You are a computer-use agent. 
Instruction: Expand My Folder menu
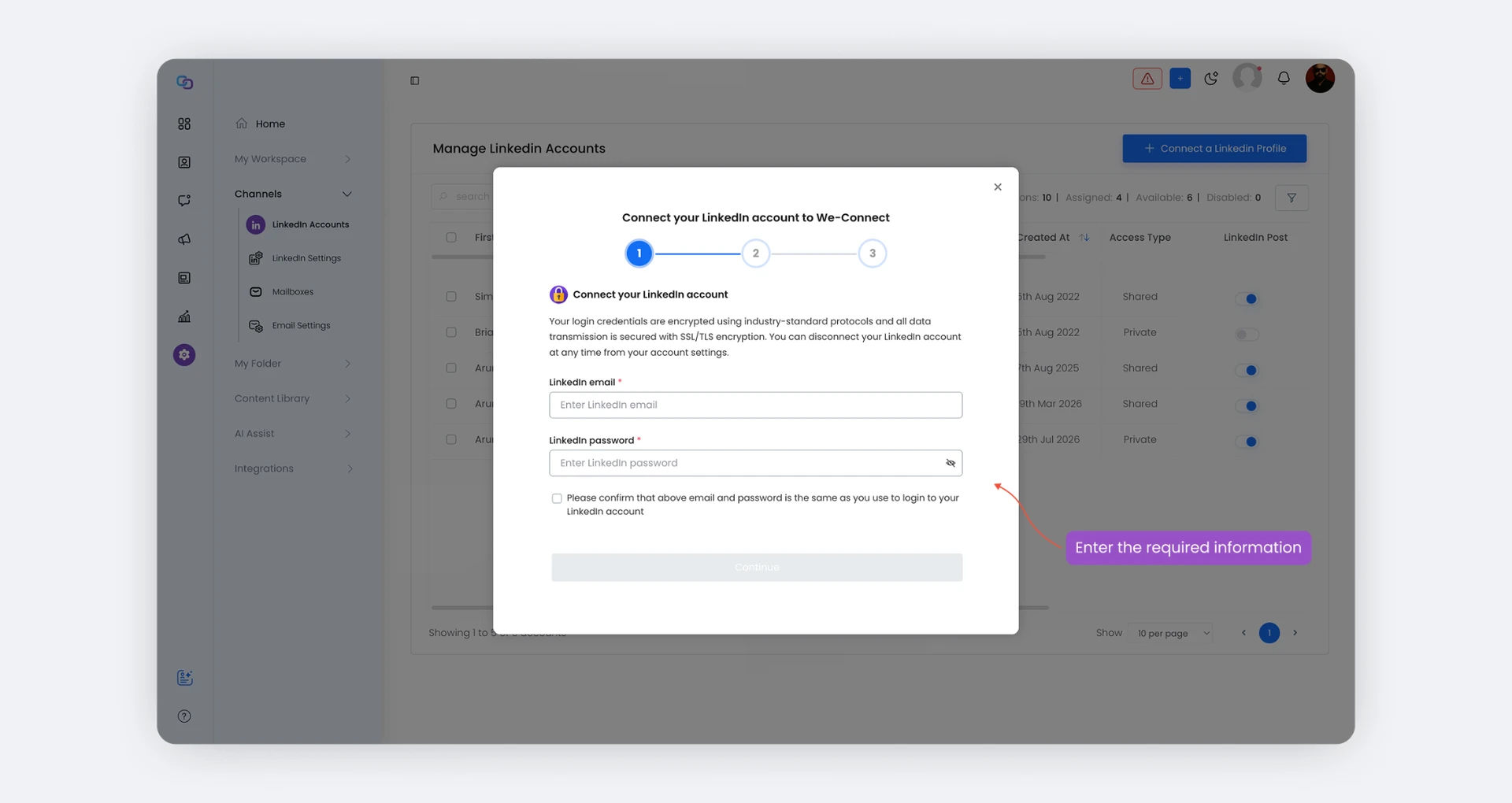[293, 364]
